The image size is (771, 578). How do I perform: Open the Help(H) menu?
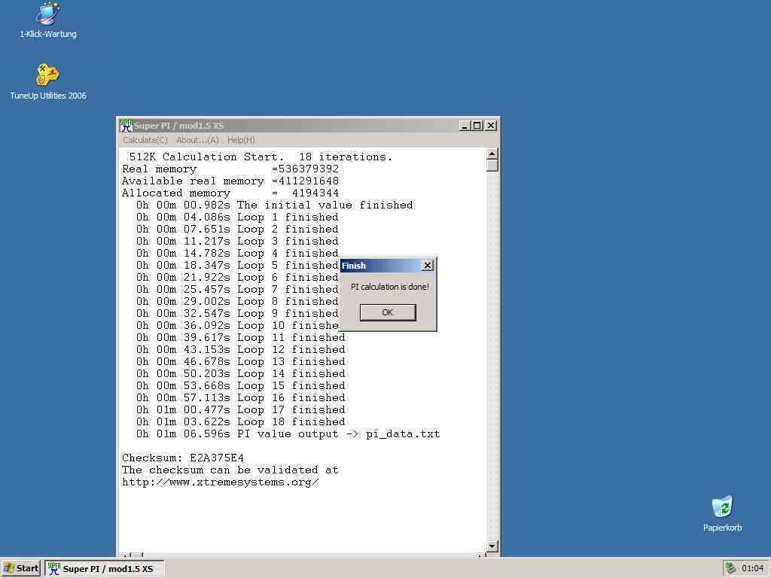coord(241,140)
